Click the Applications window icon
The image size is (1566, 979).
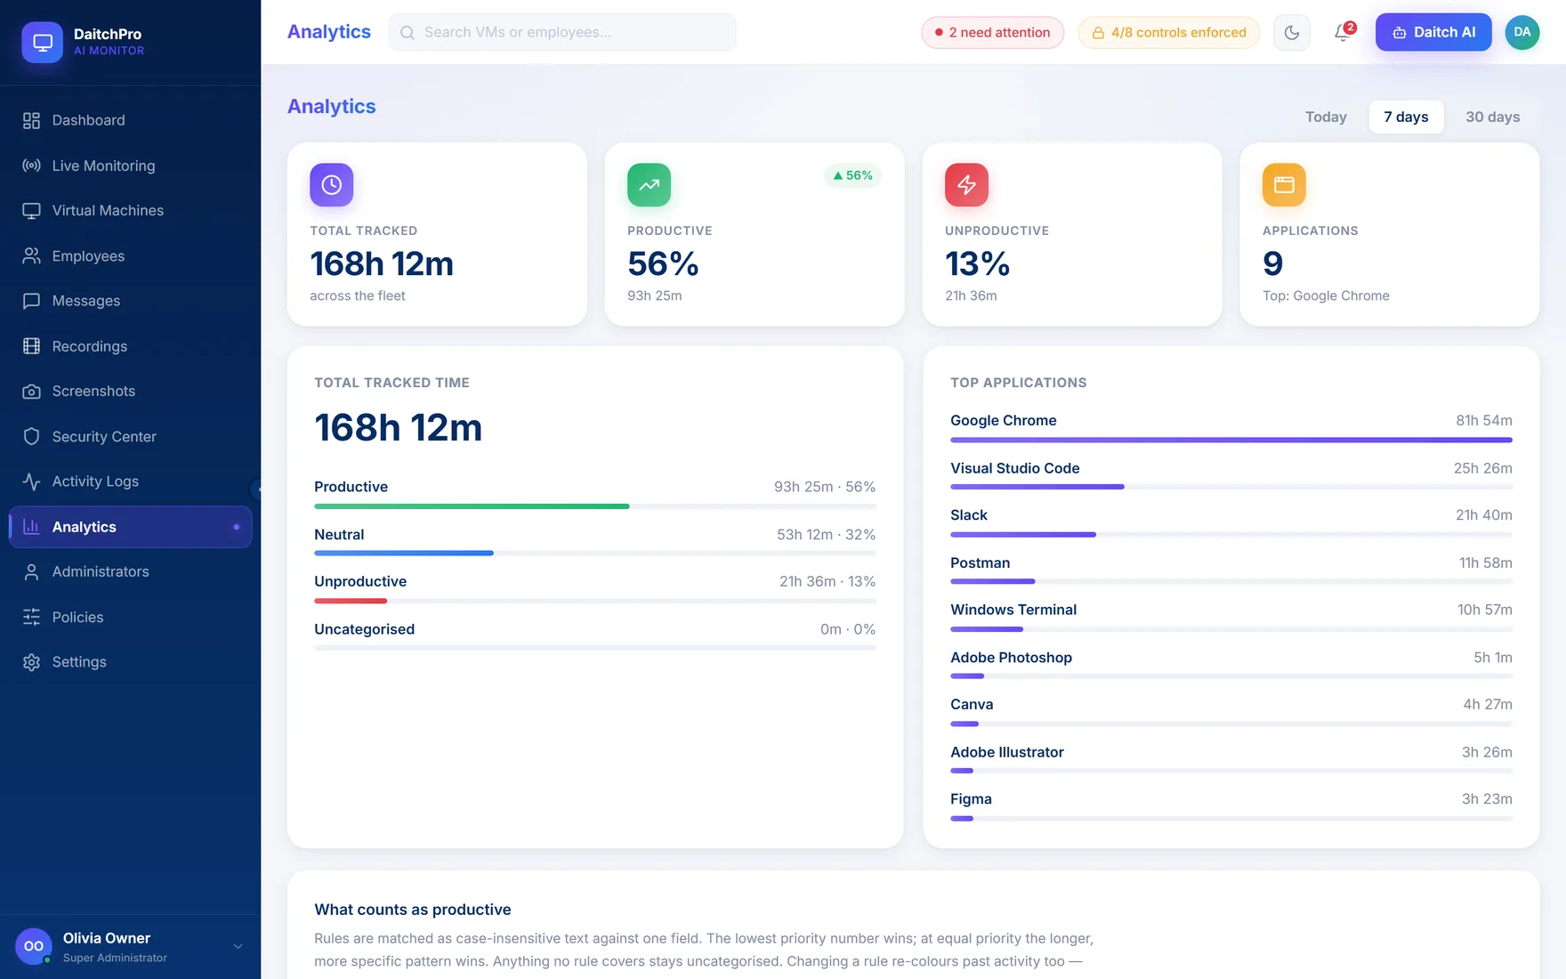(1284, 184)
